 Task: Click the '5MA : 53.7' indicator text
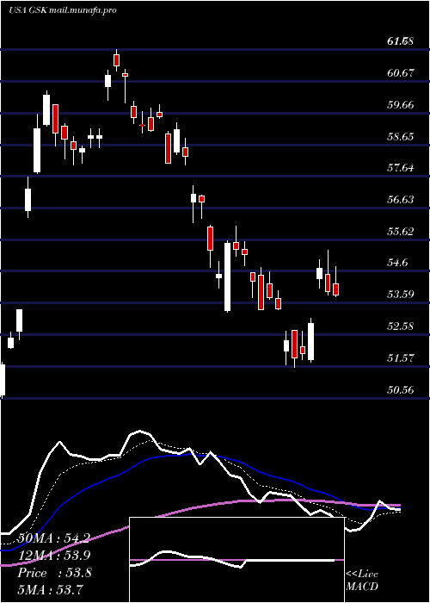click(x=51, y=589)
